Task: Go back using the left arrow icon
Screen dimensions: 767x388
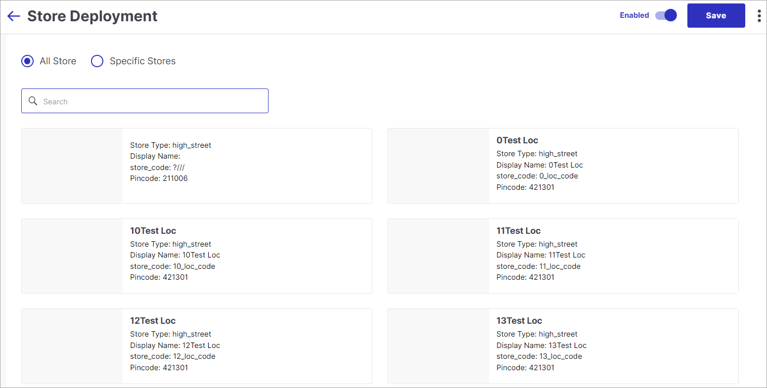Action: [x=14, y=16]
